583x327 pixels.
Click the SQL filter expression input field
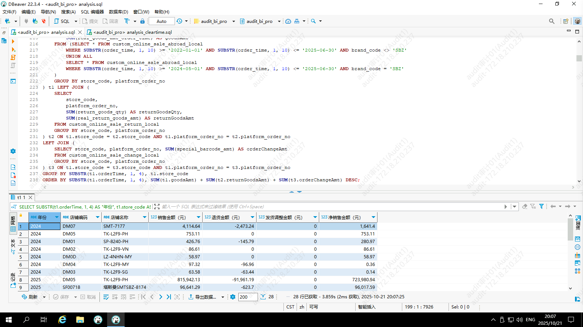tap(328, 206)
